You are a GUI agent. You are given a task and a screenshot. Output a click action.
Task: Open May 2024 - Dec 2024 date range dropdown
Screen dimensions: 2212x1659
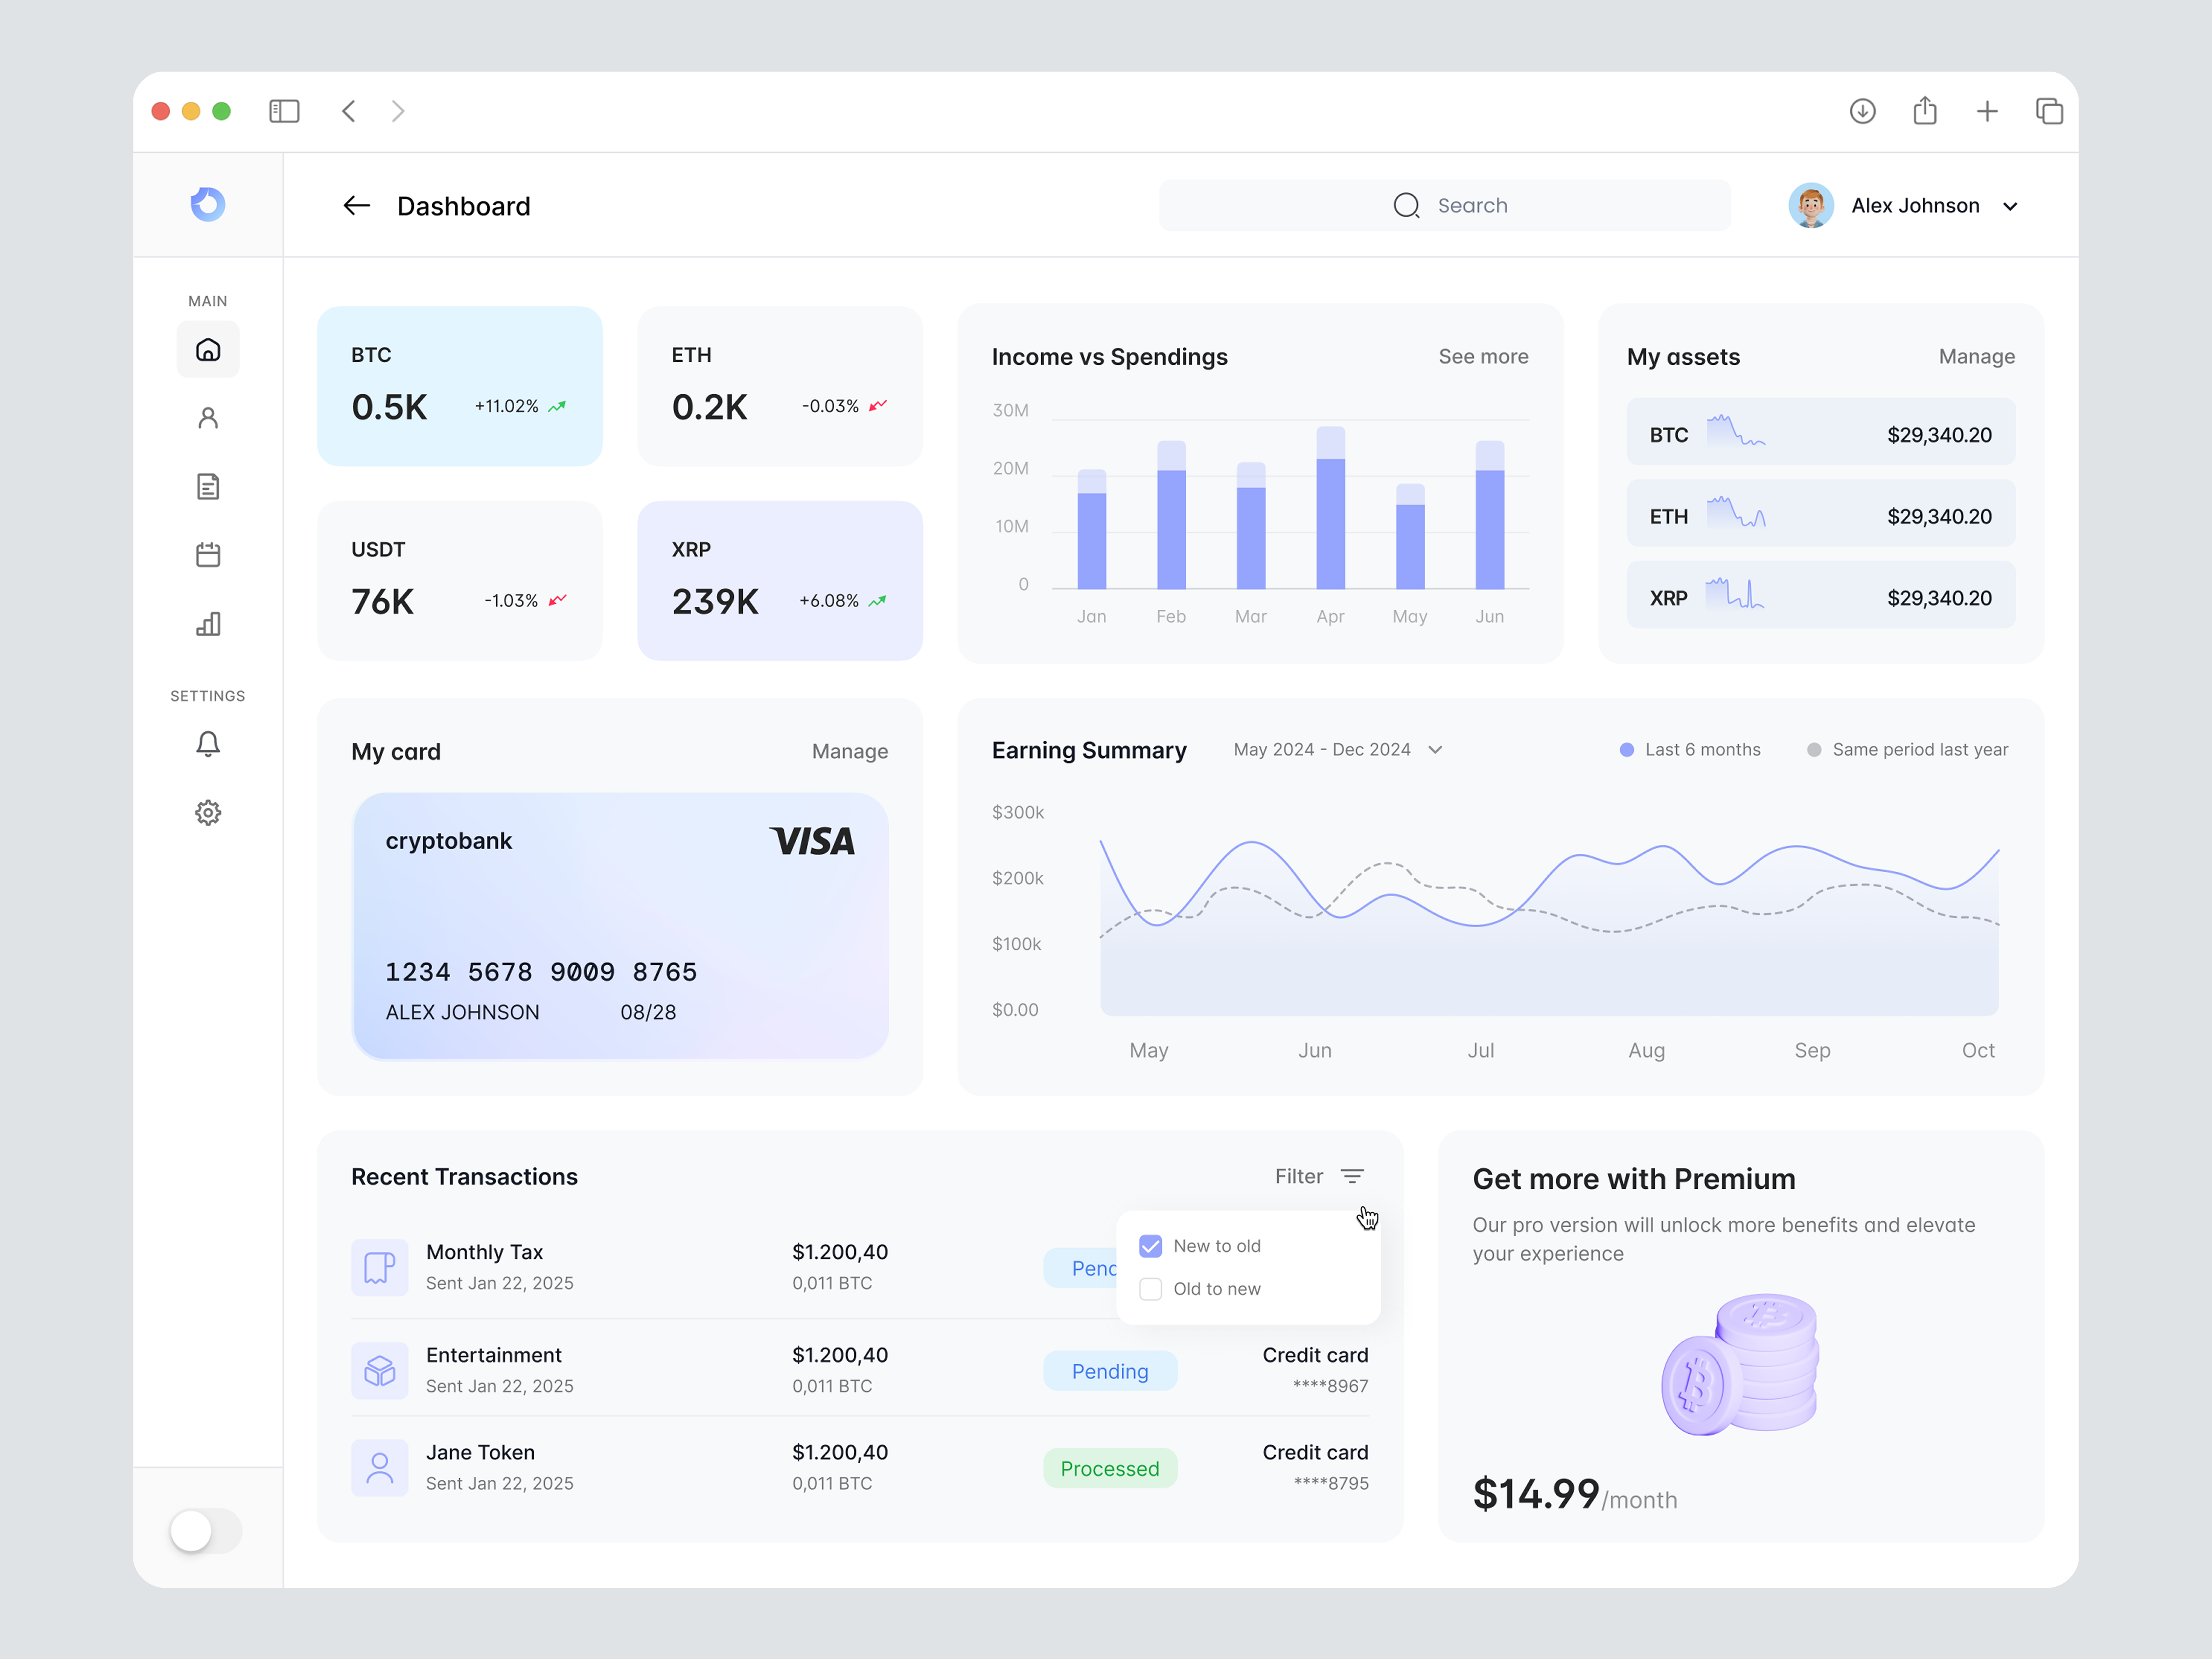tap(1338, 750)
